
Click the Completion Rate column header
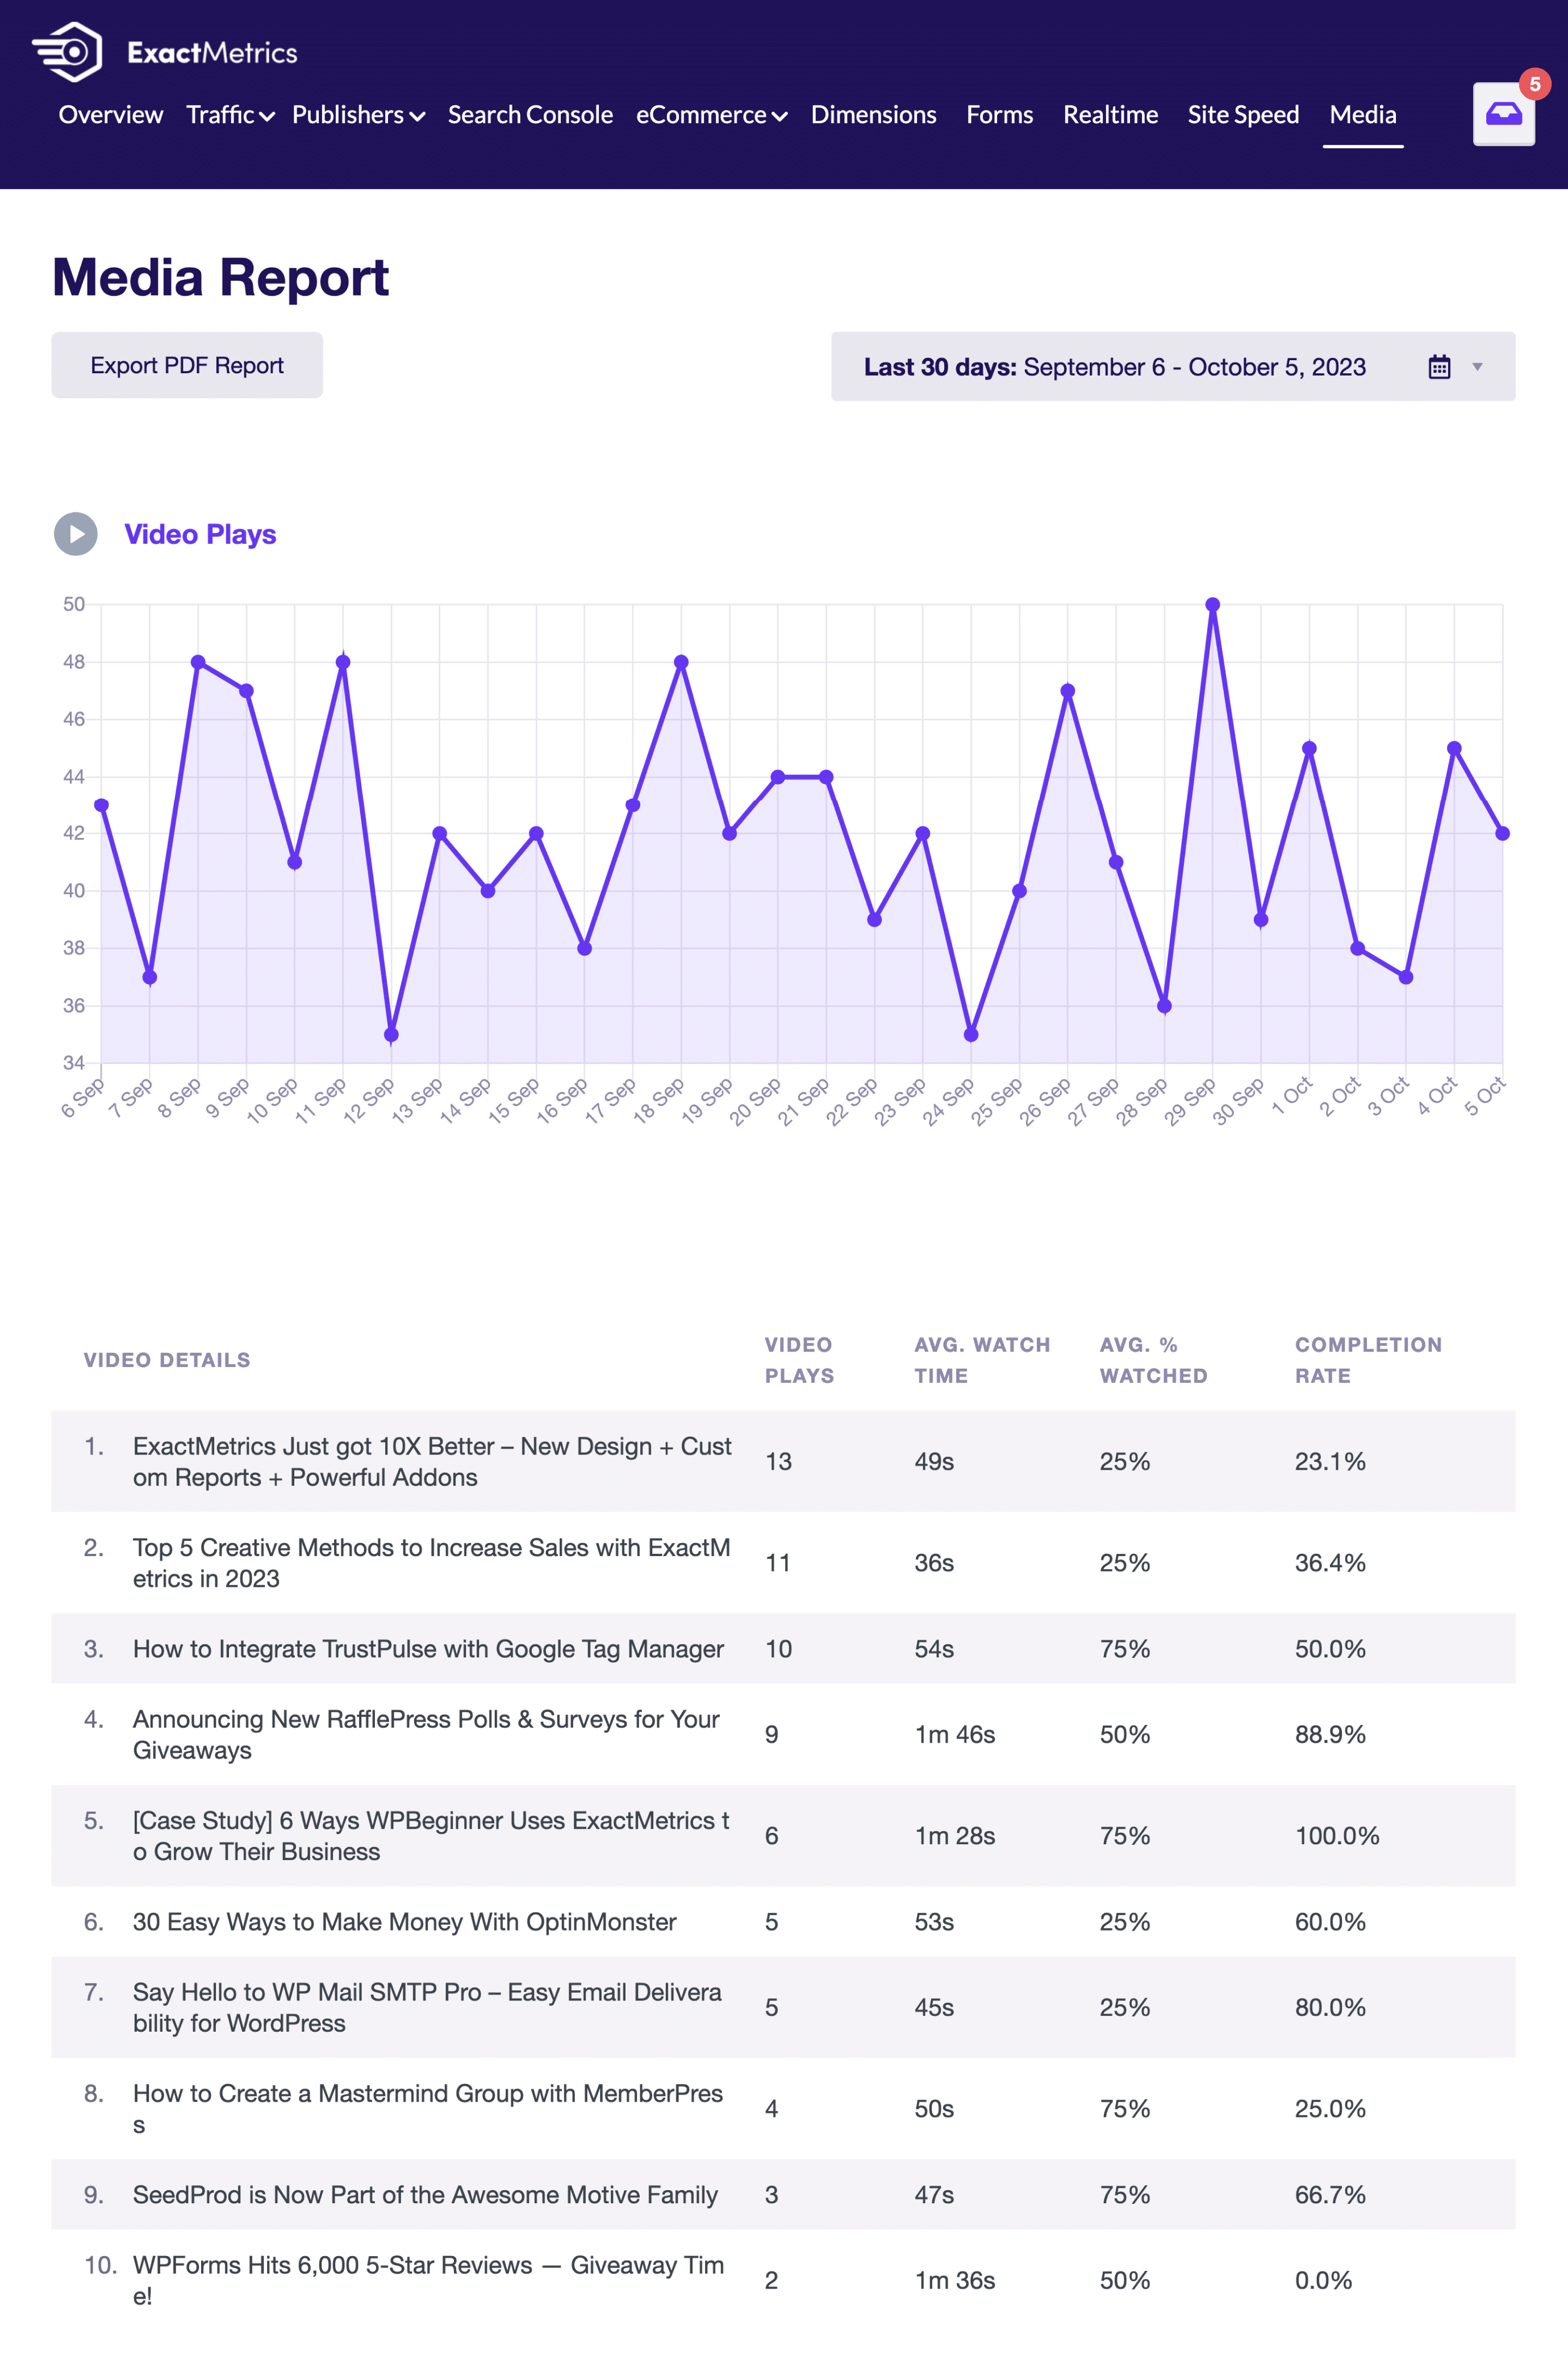pyautogui.click(x=1367, y=1360)
